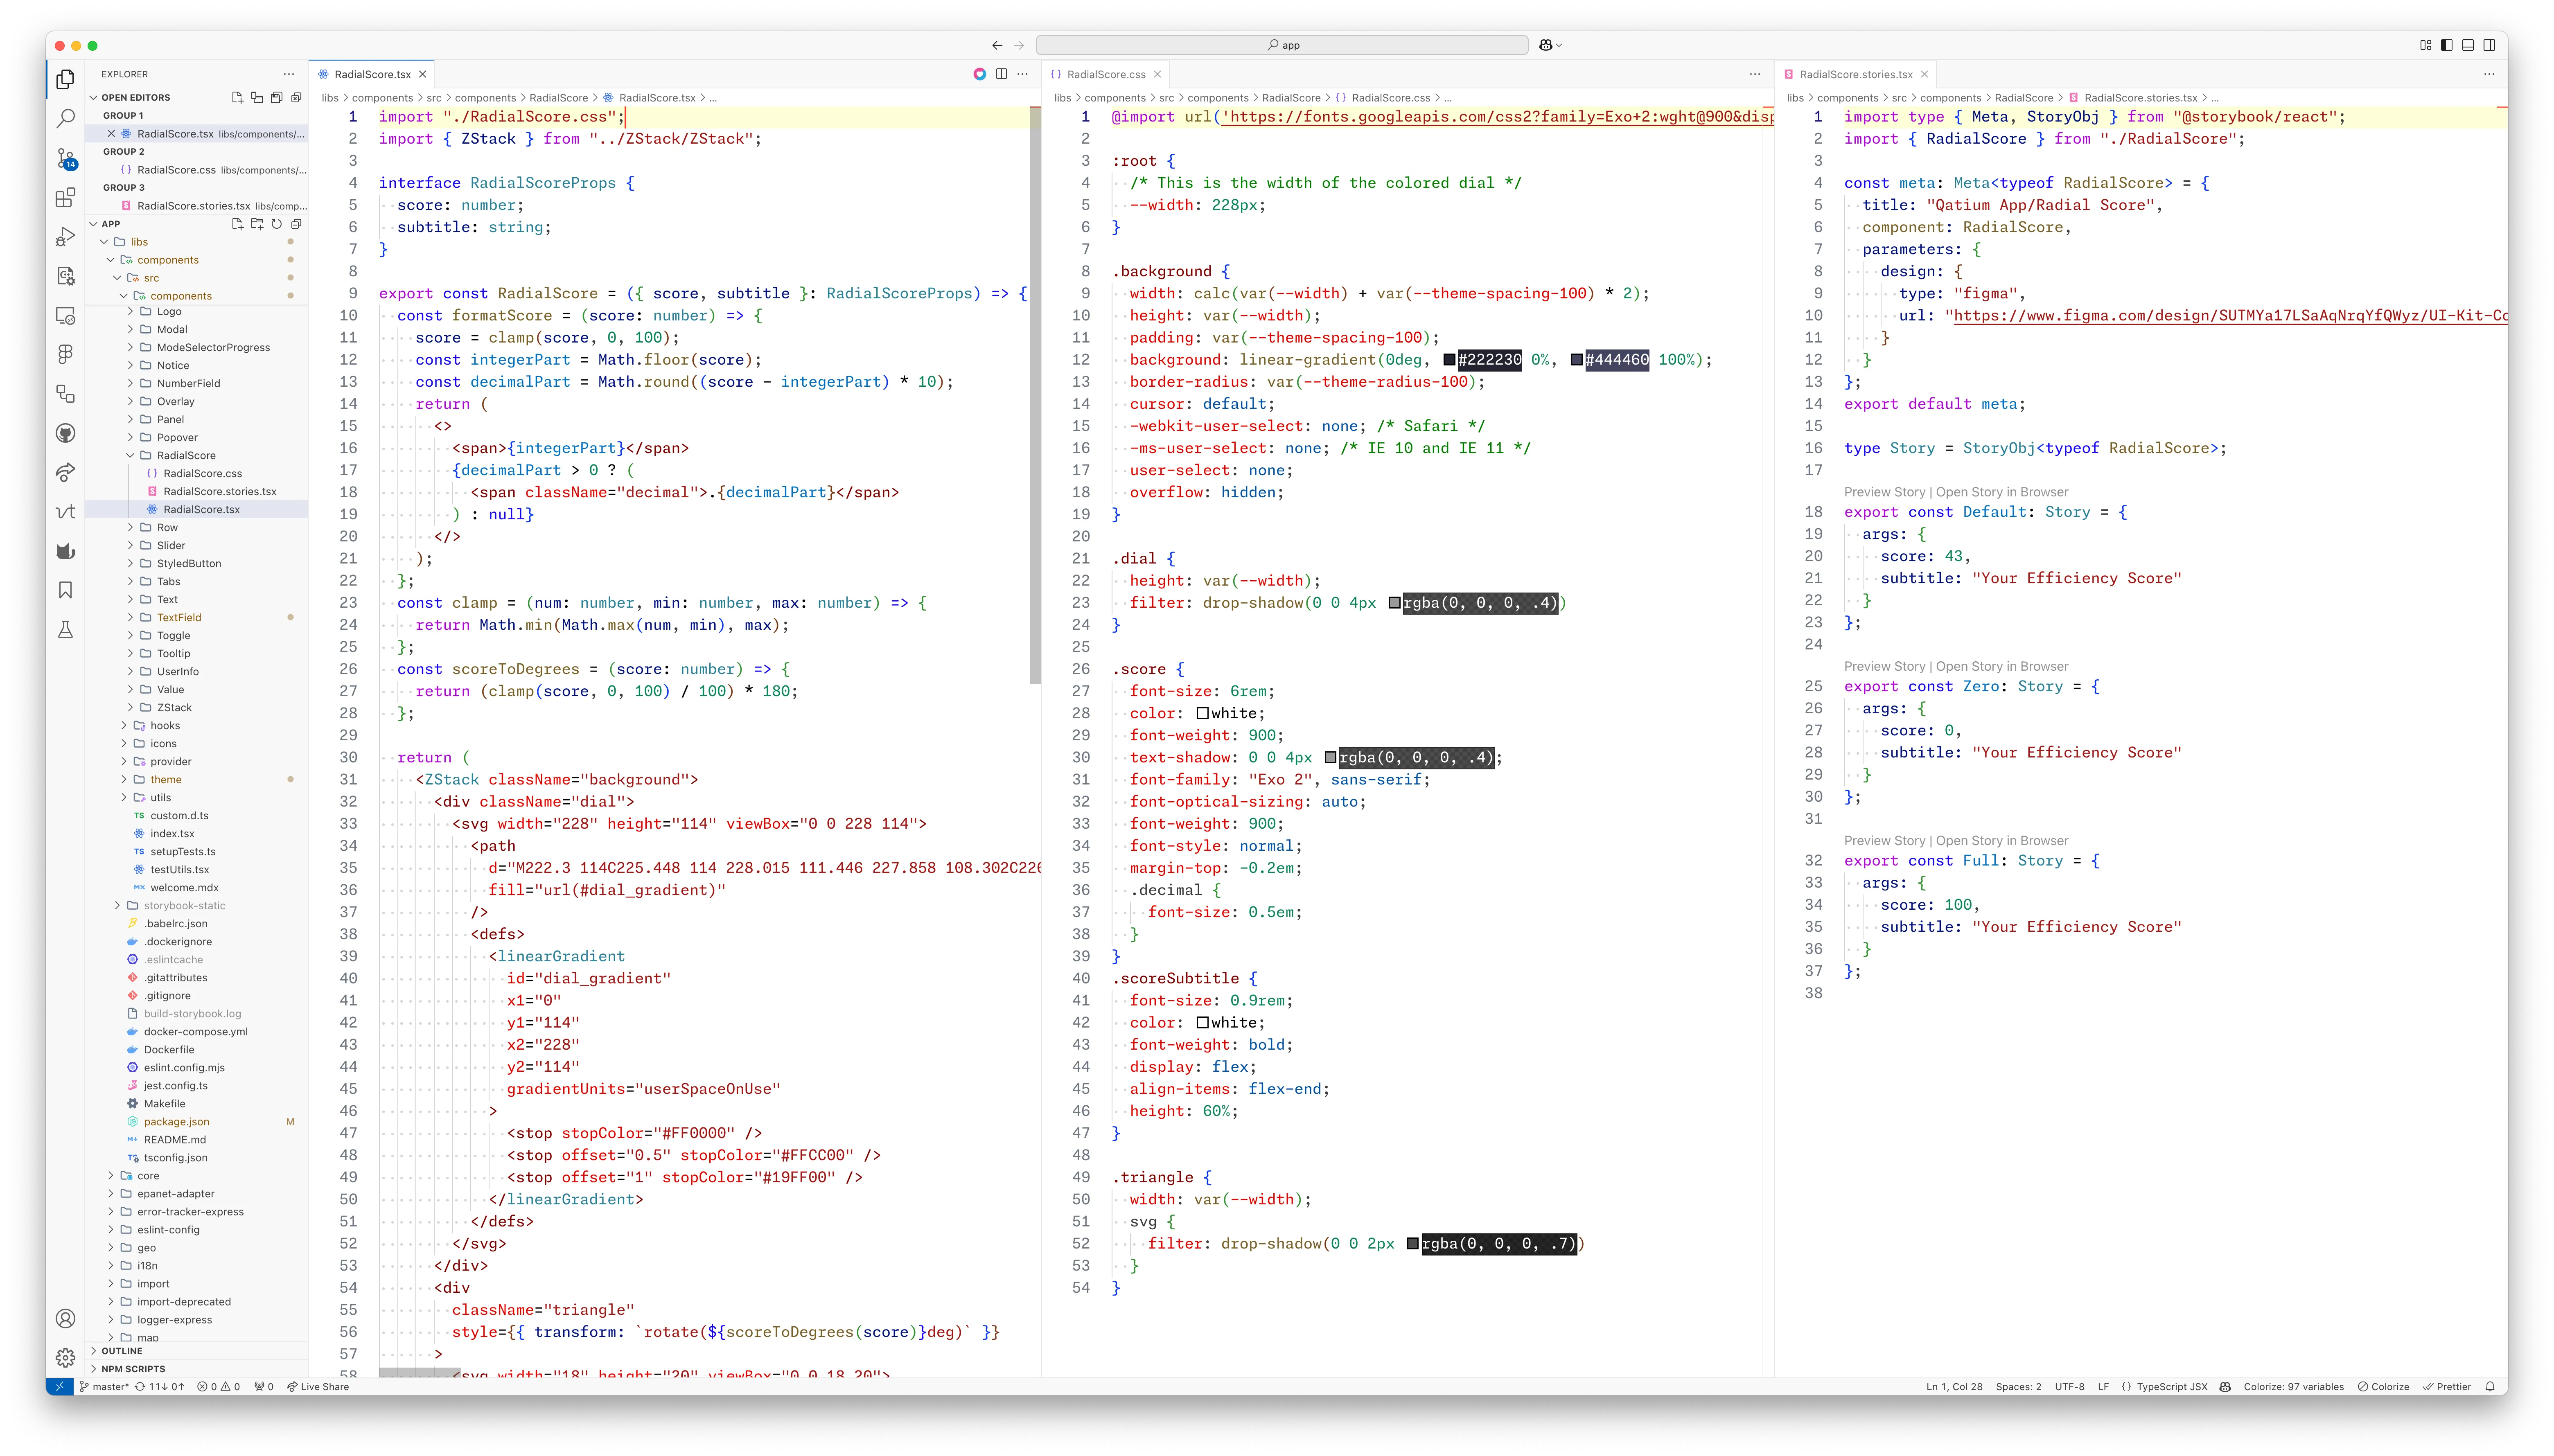Toggle the Colorize status bar item
This screenshot has height=1456, width=2554.
click(x=2383, y=1387)
